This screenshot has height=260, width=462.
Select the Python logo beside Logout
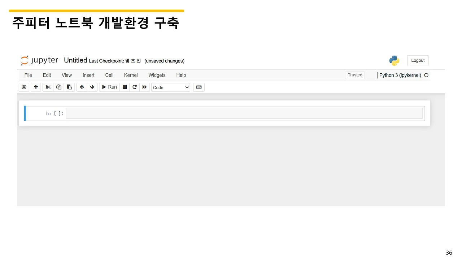point(394,60)
